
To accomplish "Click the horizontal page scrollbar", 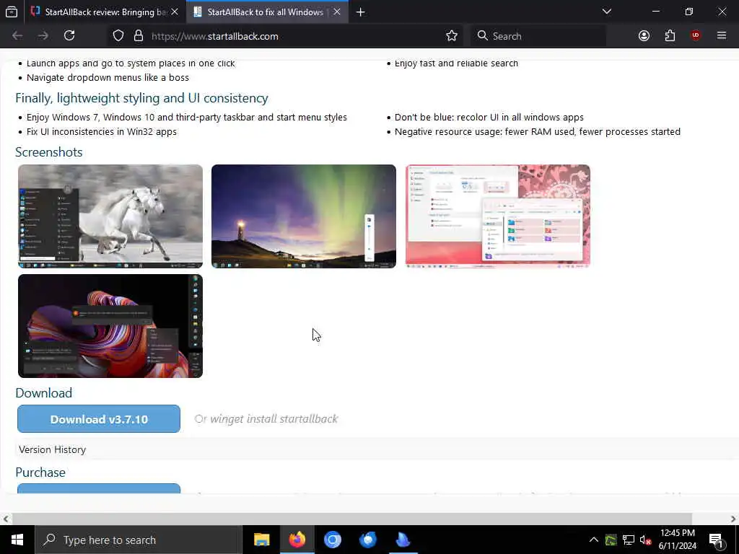I will tap(351, 519).
